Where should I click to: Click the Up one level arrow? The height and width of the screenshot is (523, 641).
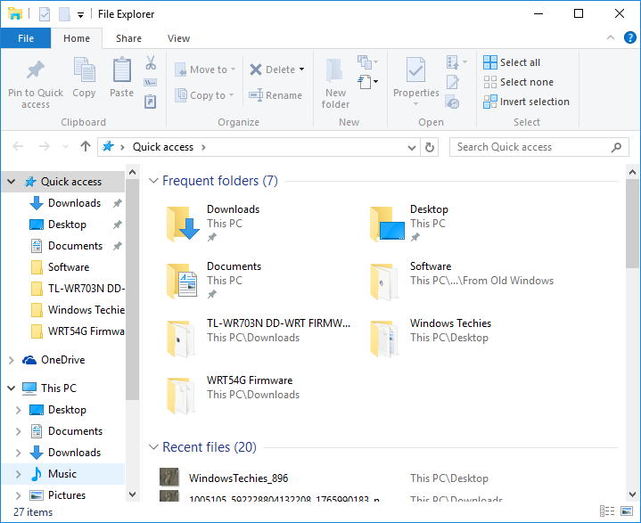point(85,146)
